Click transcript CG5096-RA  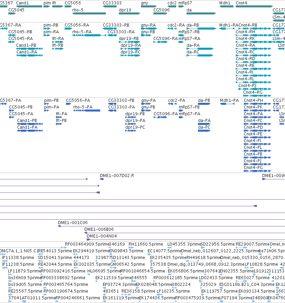(x=165, y=38)
